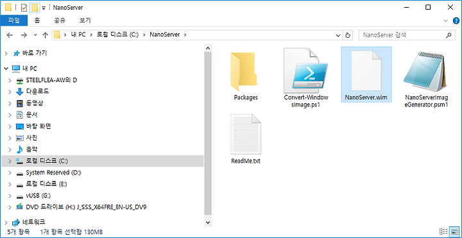The height and width of the screenshot is (238, 462).
Task: Refresh the NanoServer folder view
Action: (x=348, y=35)
